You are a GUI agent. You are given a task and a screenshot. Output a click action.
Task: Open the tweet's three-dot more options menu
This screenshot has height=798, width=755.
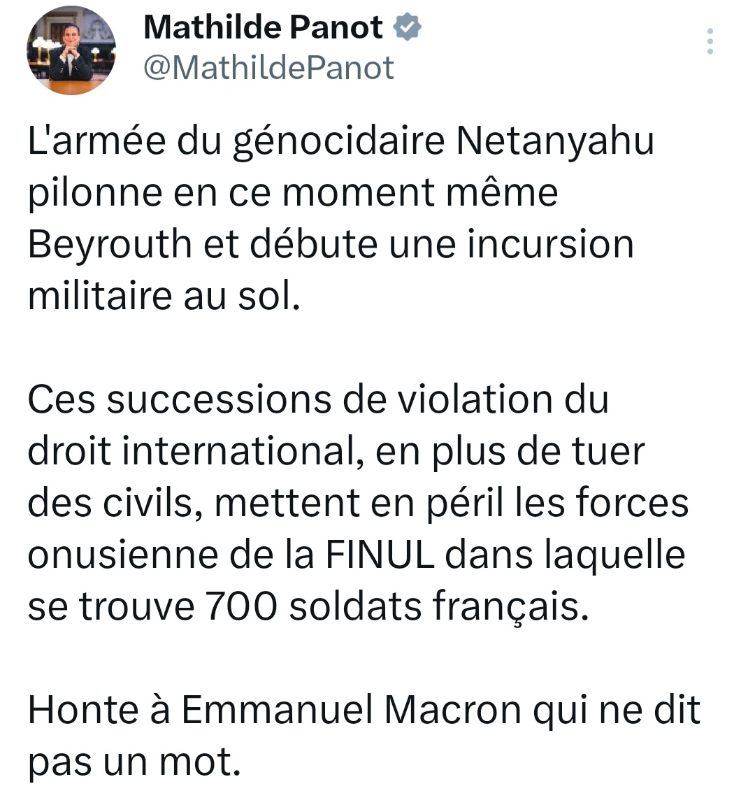coord(710,42)
